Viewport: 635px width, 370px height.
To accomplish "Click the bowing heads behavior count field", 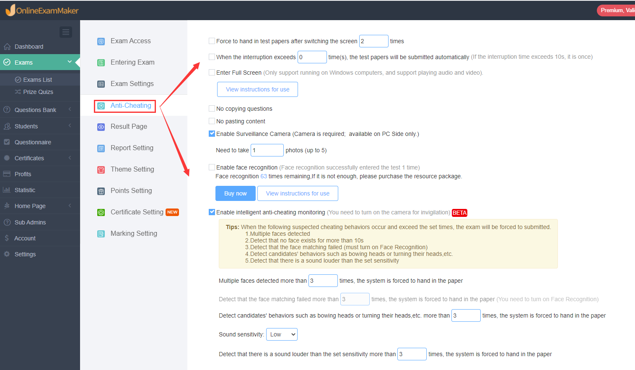I will pyautogui.click(x=466, y=315).
